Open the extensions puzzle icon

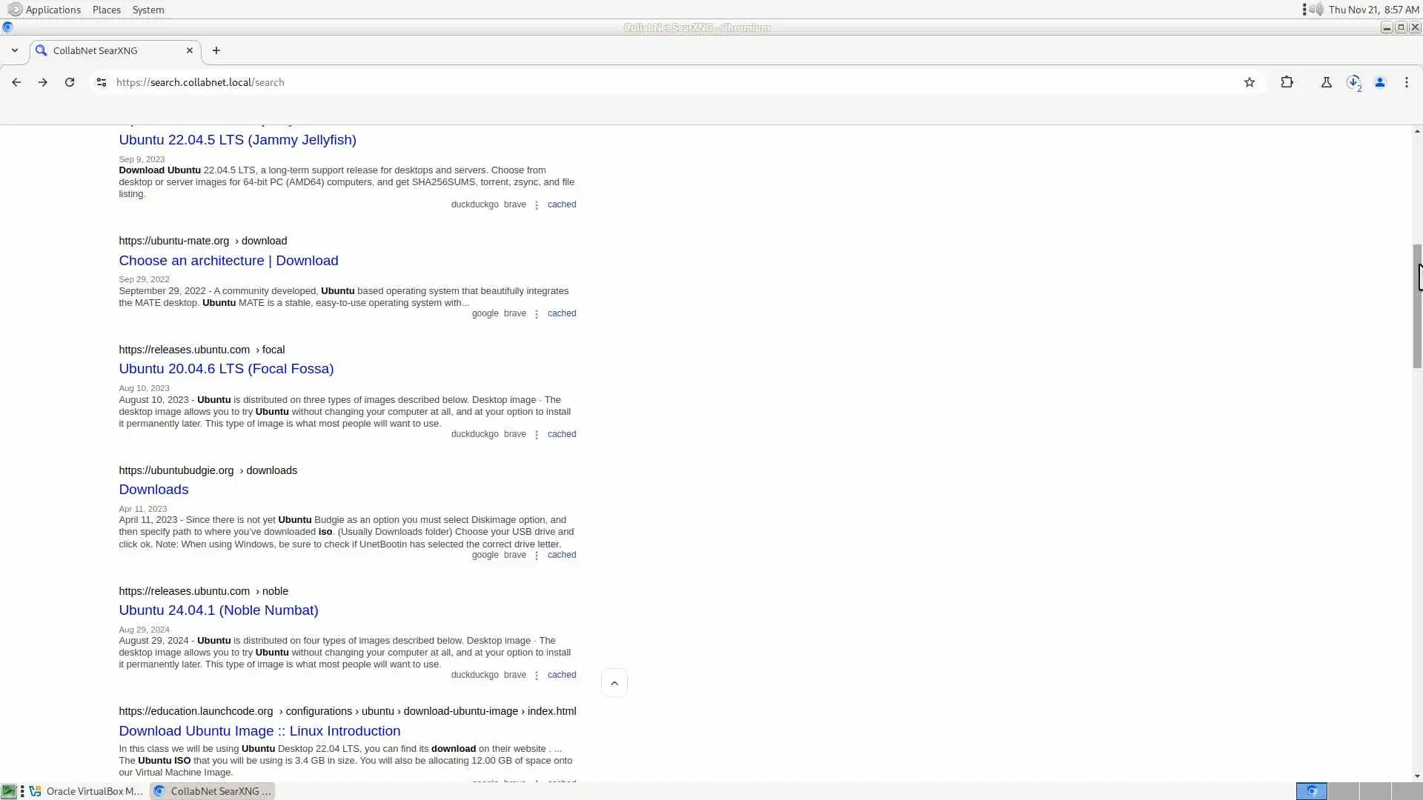pyautogui.click(x=1287, y=82)
